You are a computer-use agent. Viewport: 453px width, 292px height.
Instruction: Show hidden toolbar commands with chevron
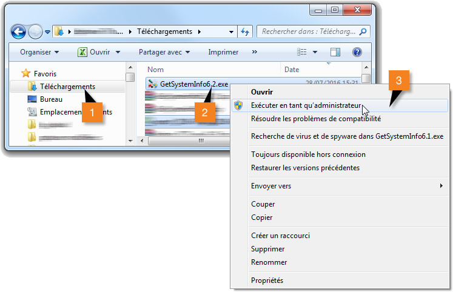pyautogui.click(x=254, y=52)
